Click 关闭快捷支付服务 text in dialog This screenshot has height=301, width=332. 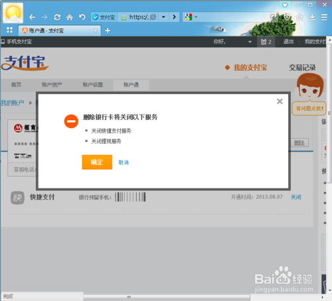click(x=112, y=131)
